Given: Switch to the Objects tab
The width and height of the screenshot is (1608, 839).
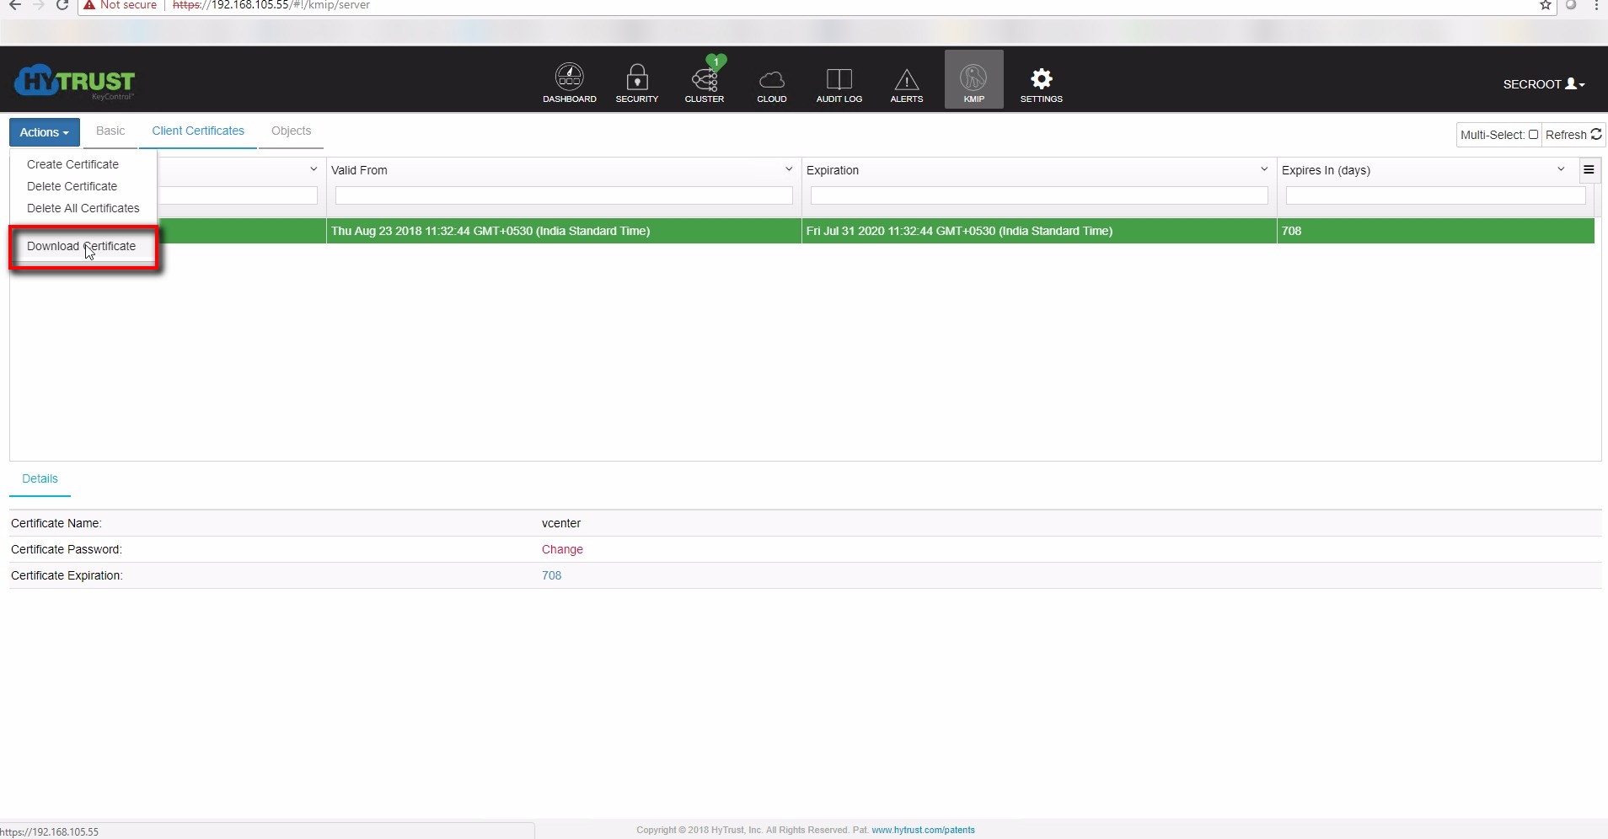Looking at the screenshot, I should (x=291, y=131).
